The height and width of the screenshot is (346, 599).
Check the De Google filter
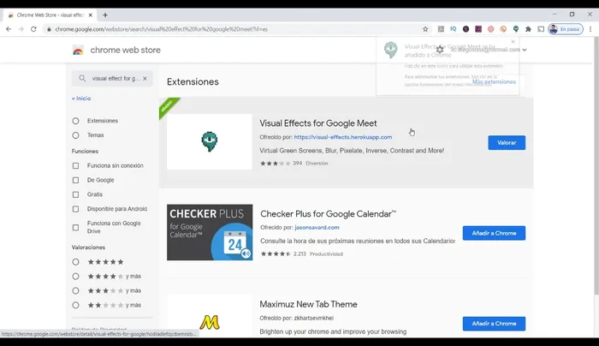coord(75,180)
